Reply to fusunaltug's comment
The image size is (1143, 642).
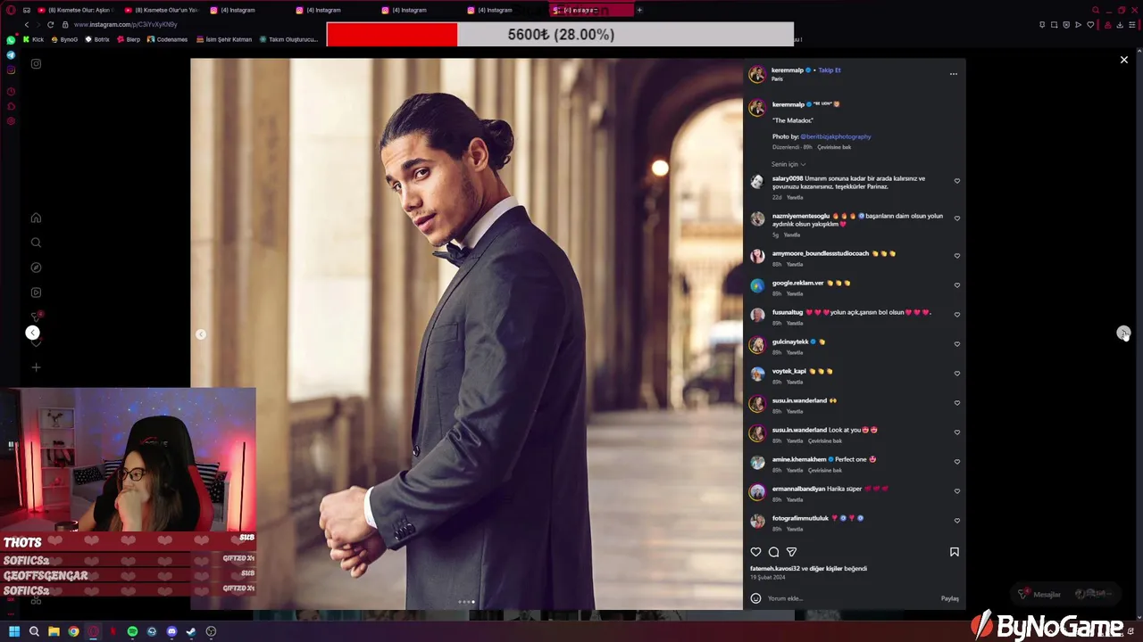coord(795,323)
